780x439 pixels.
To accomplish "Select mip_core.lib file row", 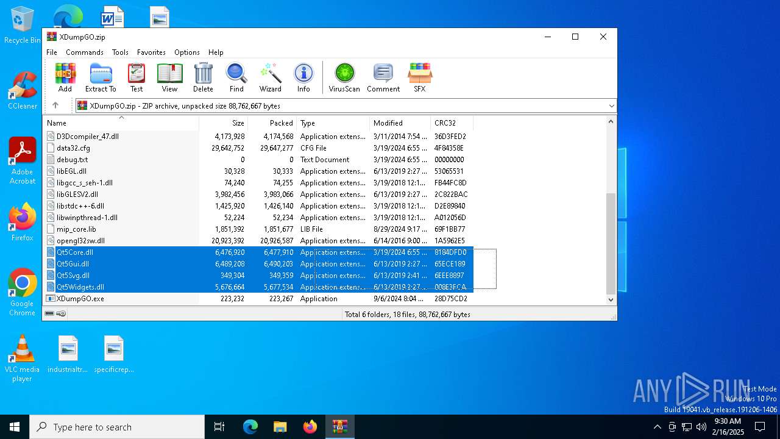I will (x=258, y=229).
